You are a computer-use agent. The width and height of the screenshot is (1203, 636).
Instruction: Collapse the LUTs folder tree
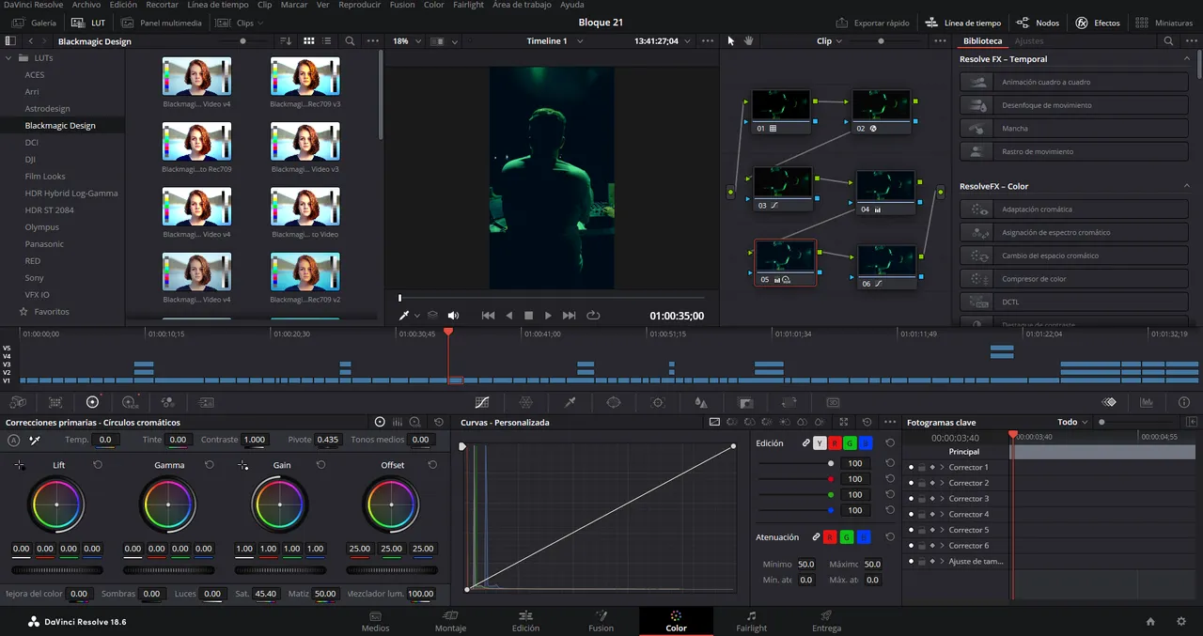coord(10,58)
